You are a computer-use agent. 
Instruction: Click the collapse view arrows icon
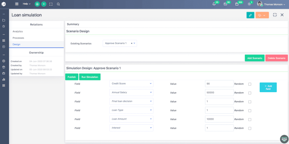pos(275,15)
